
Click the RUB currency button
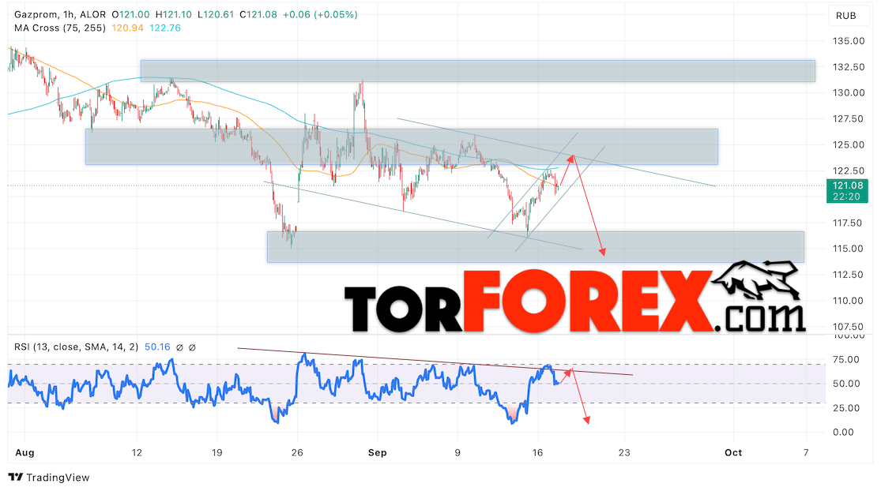pos(845,16)
